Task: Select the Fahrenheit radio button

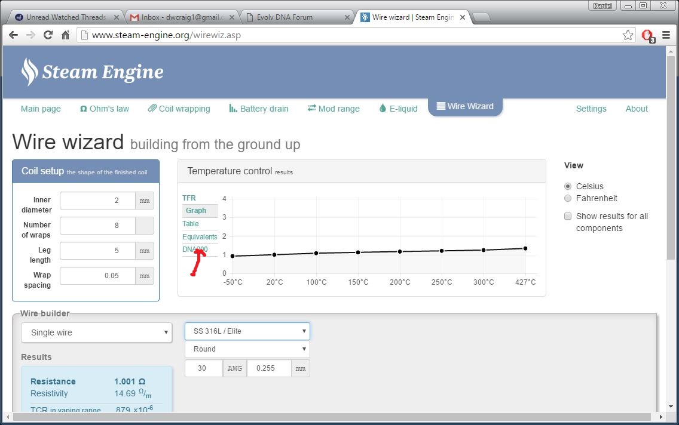Action: (x=568, y=198)
